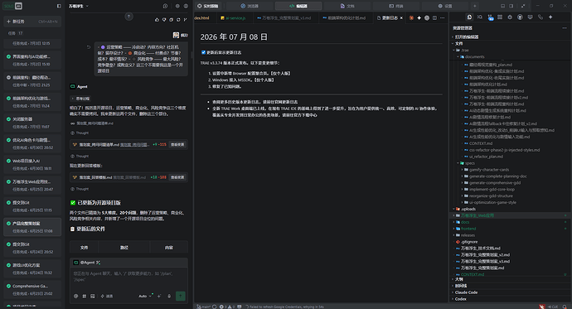Image resolution: width=572 pixels, height=309 pixels.
Task: Click the thumbs-up feedback icon in chat
Action: click(157, 20)
